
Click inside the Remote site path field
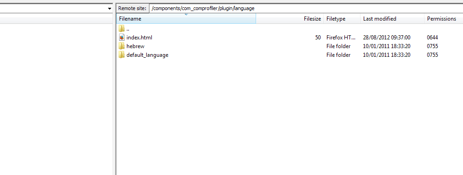(x=306, y=9)
